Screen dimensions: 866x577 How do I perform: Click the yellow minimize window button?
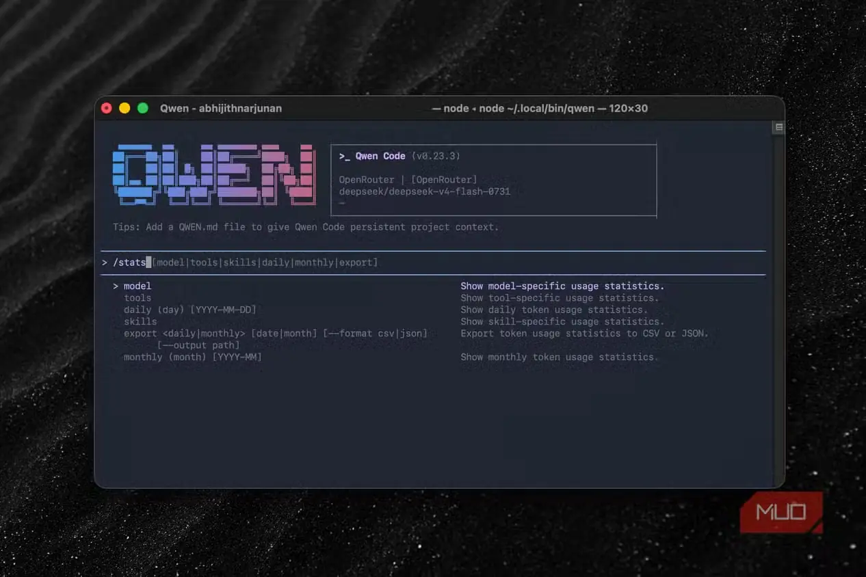click(124, 108)
